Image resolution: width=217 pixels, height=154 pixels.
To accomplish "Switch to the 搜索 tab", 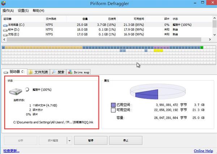I will point(58,72).
